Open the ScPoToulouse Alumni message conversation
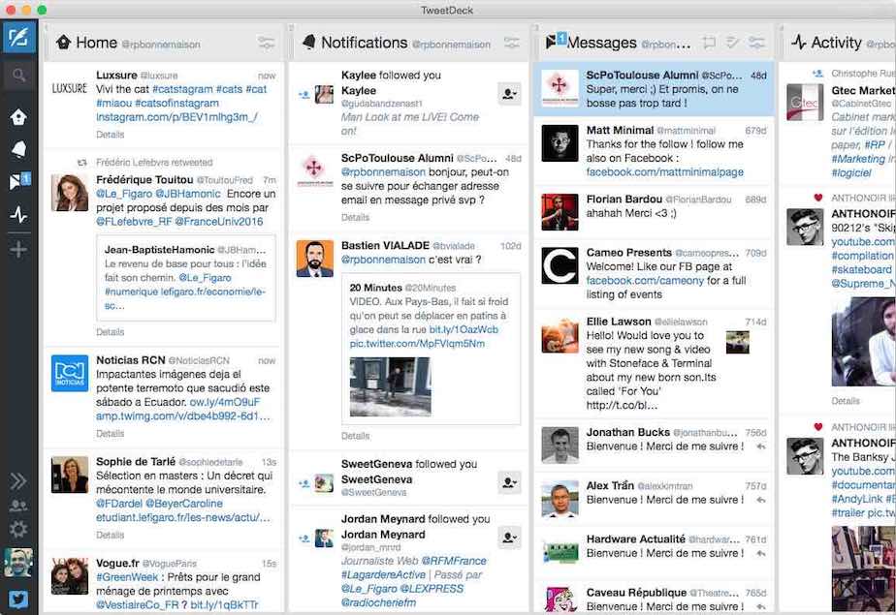 click(654, 89)
